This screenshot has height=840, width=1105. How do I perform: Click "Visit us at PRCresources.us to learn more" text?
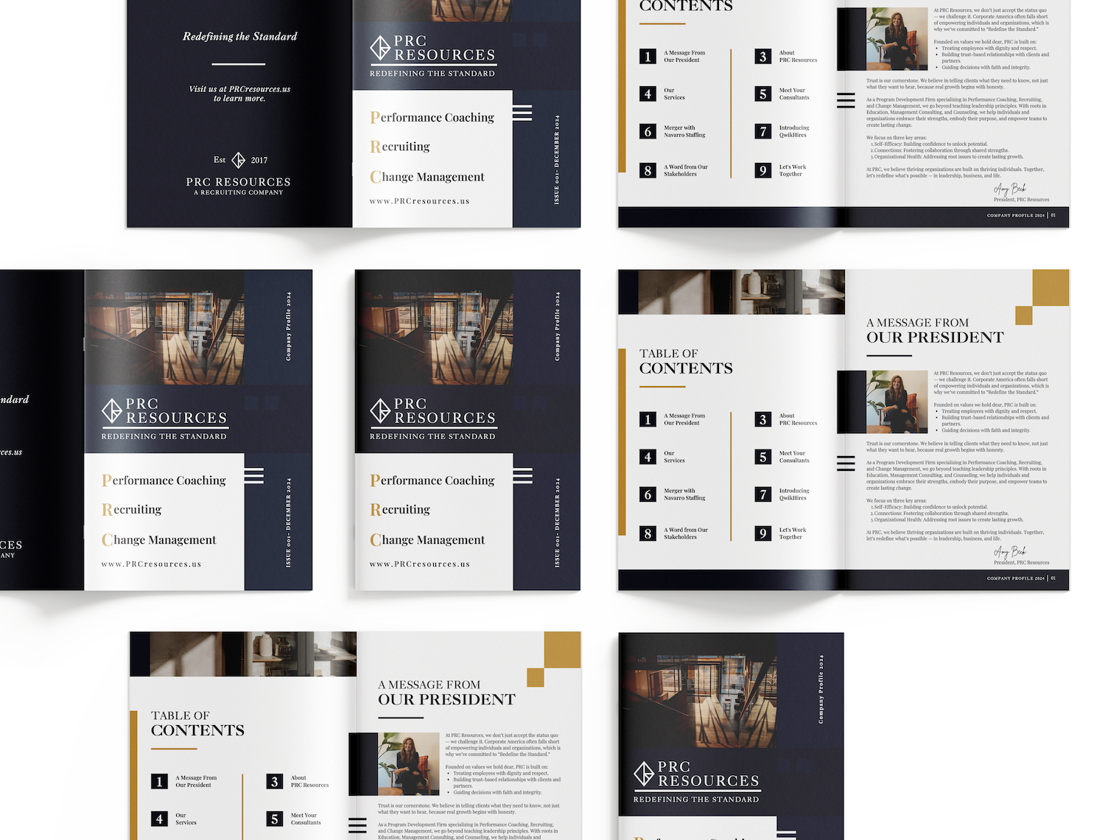(239, 94)
